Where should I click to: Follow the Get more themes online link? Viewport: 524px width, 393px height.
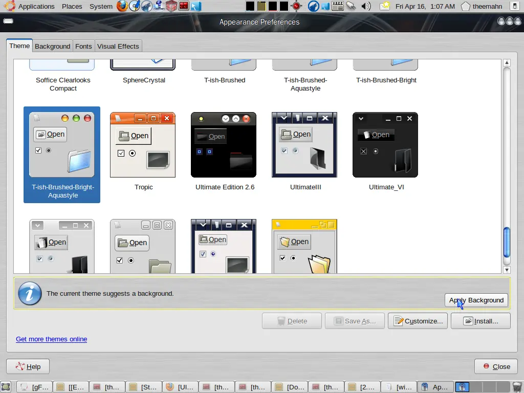[51, 339]
